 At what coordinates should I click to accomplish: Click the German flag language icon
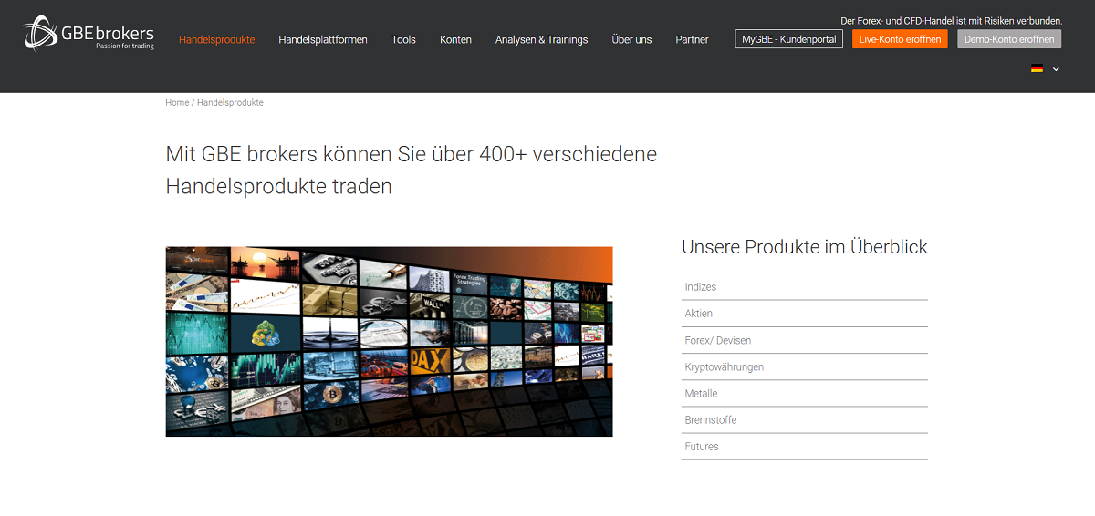[1037, 68]
